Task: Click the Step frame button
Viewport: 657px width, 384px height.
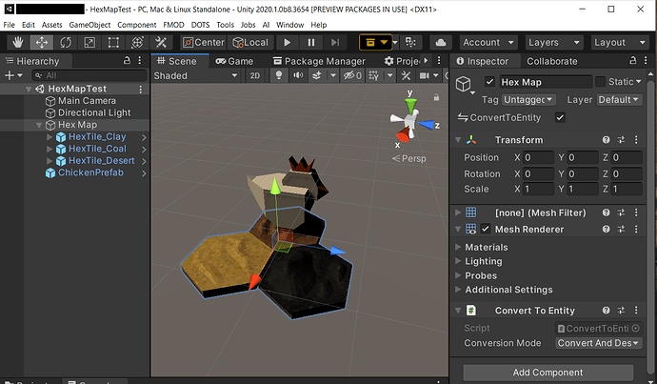Action: tap(335, 42)
